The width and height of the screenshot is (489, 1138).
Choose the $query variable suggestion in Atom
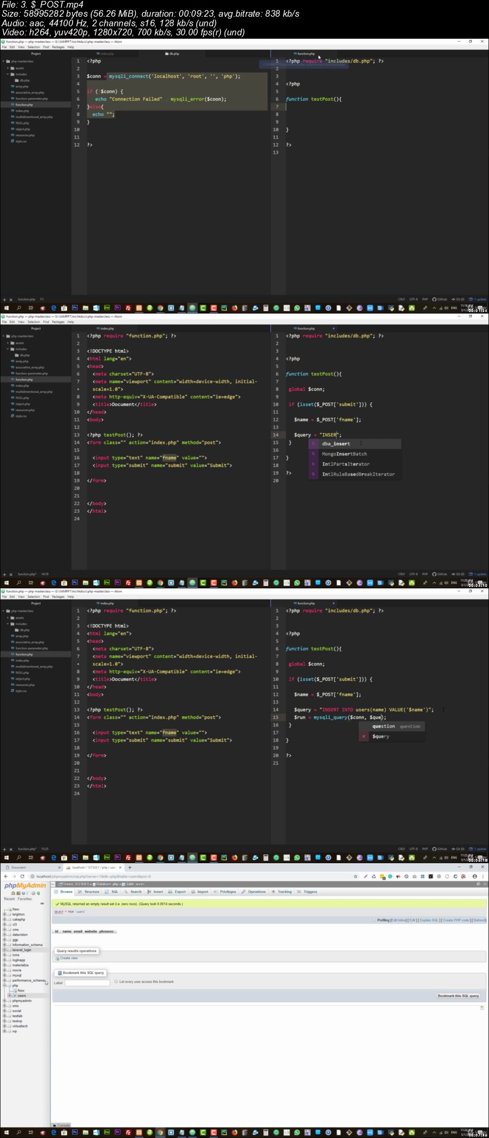pyautogui.click(x=392, y=736)
